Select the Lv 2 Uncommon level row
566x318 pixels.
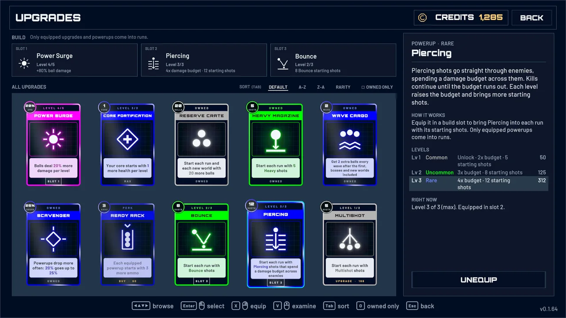[479, 172]
